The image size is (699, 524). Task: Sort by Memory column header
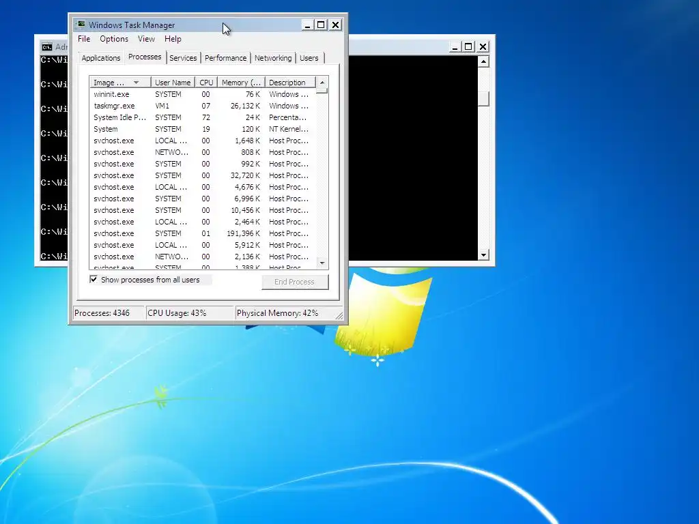(241, 83)
